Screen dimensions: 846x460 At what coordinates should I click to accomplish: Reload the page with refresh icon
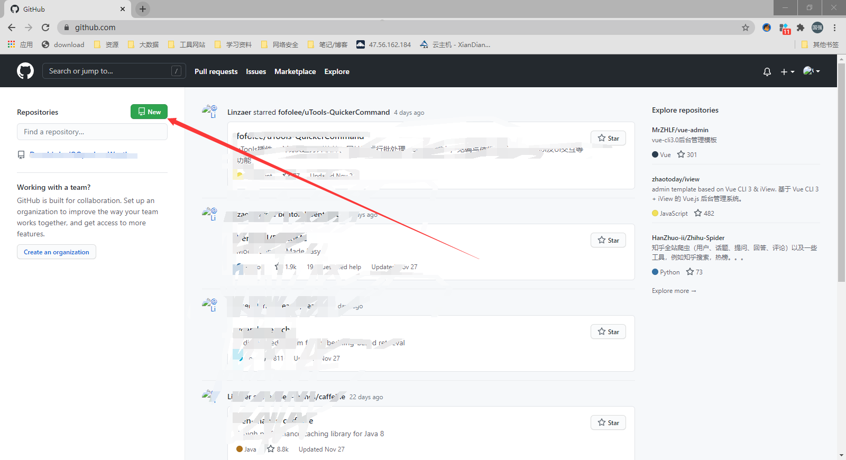click(45, 27)
